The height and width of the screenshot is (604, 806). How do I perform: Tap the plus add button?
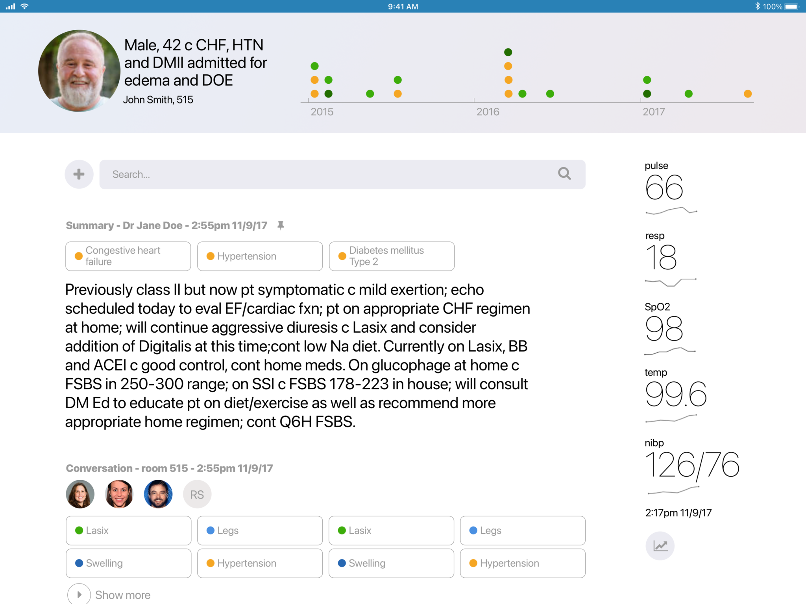coord(79,174)
